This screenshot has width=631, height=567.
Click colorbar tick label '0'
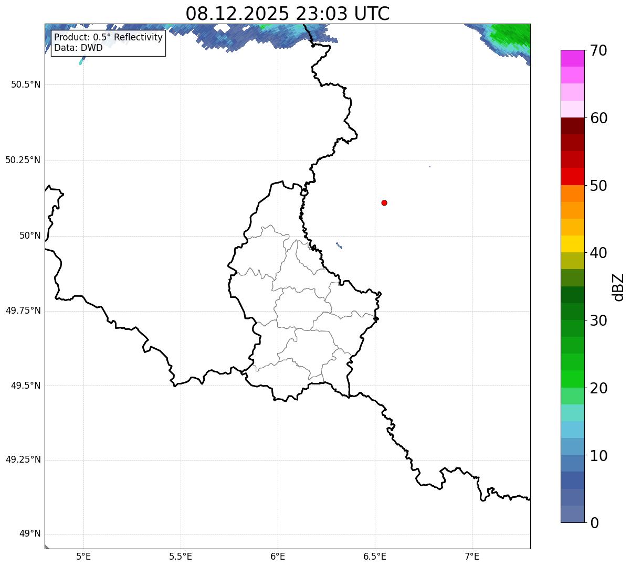pos(594,523)
